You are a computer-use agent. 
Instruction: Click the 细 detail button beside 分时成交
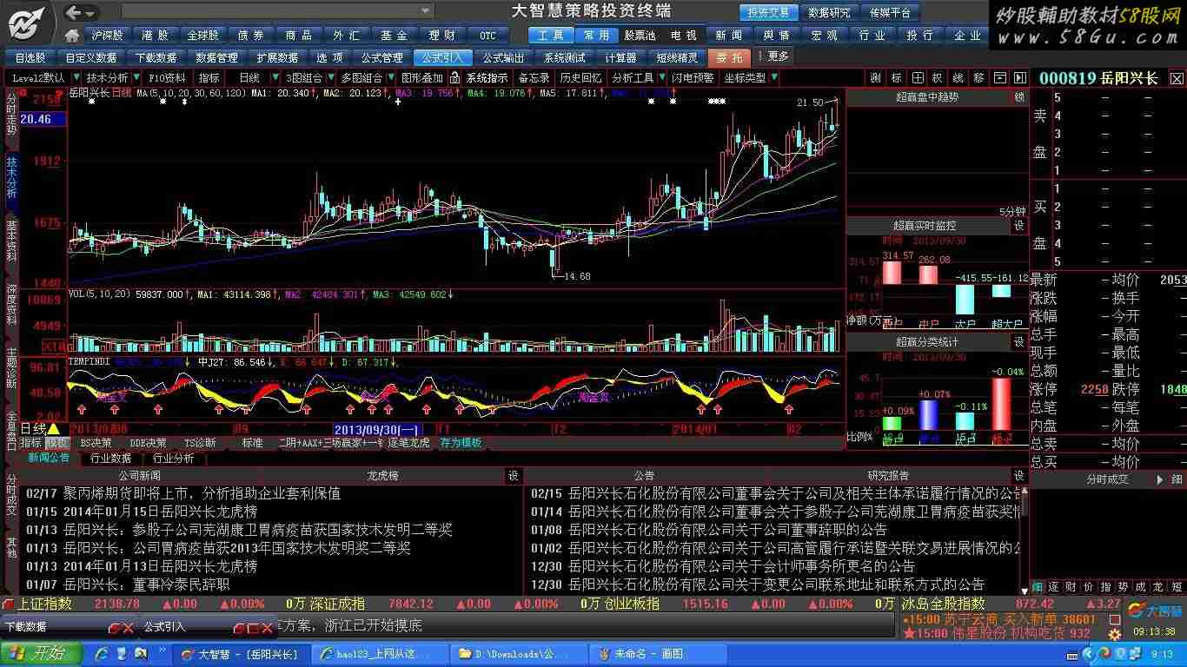1177,479
